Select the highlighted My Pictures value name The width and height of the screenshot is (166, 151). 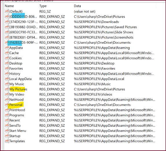18,89
